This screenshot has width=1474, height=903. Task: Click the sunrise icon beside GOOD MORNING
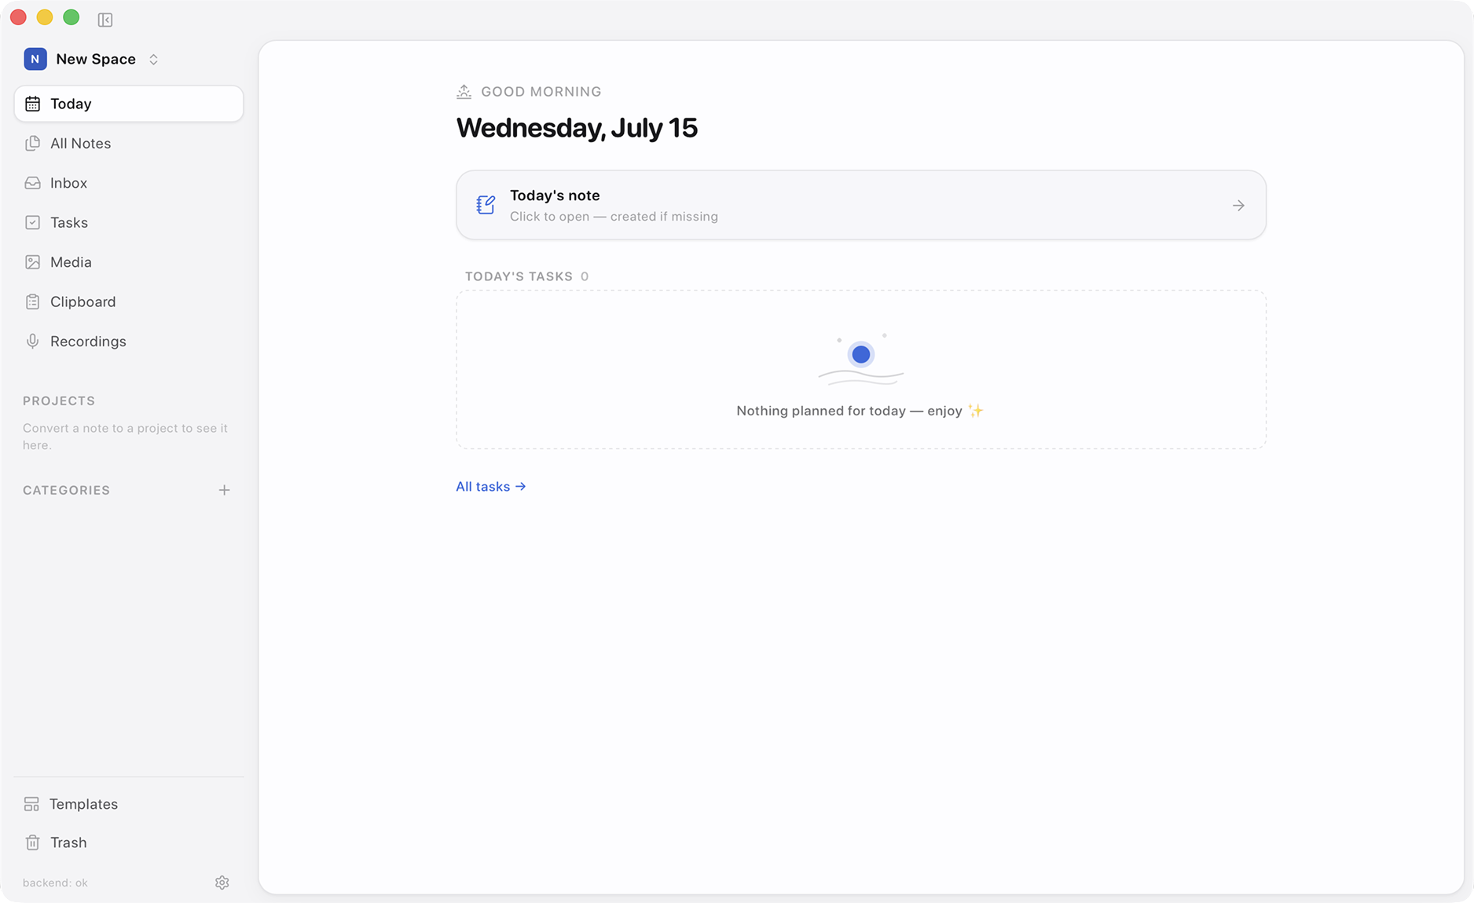point(464,92)
